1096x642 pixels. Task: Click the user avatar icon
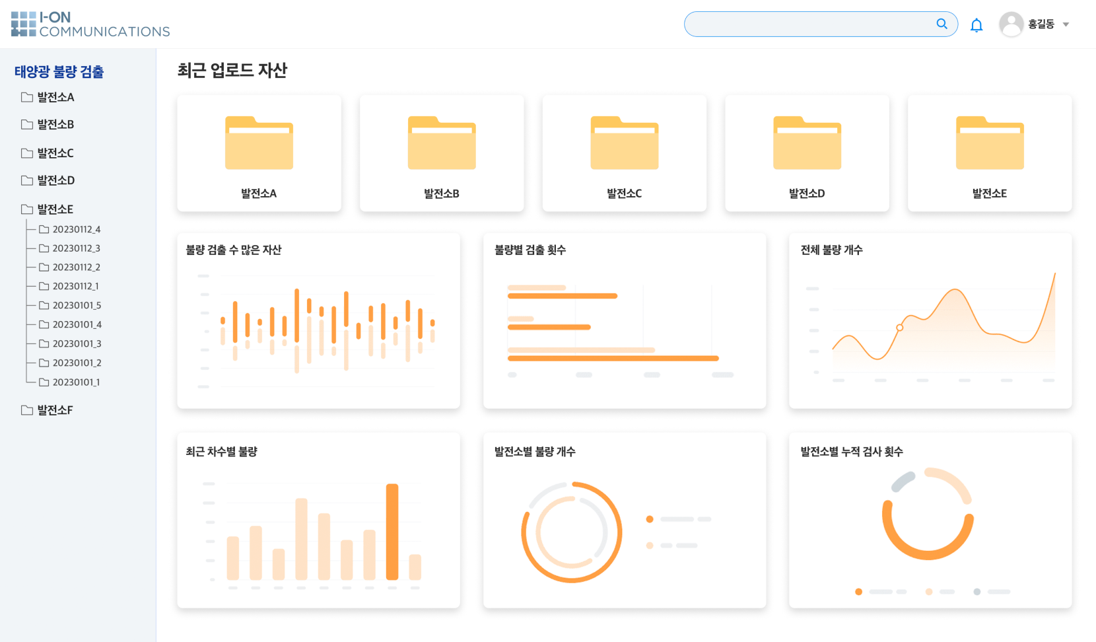tap(1011, 24)
